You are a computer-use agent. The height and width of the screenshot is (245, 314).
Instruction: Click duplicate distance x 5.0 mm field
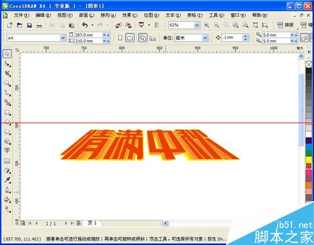(x=276, y=35)
